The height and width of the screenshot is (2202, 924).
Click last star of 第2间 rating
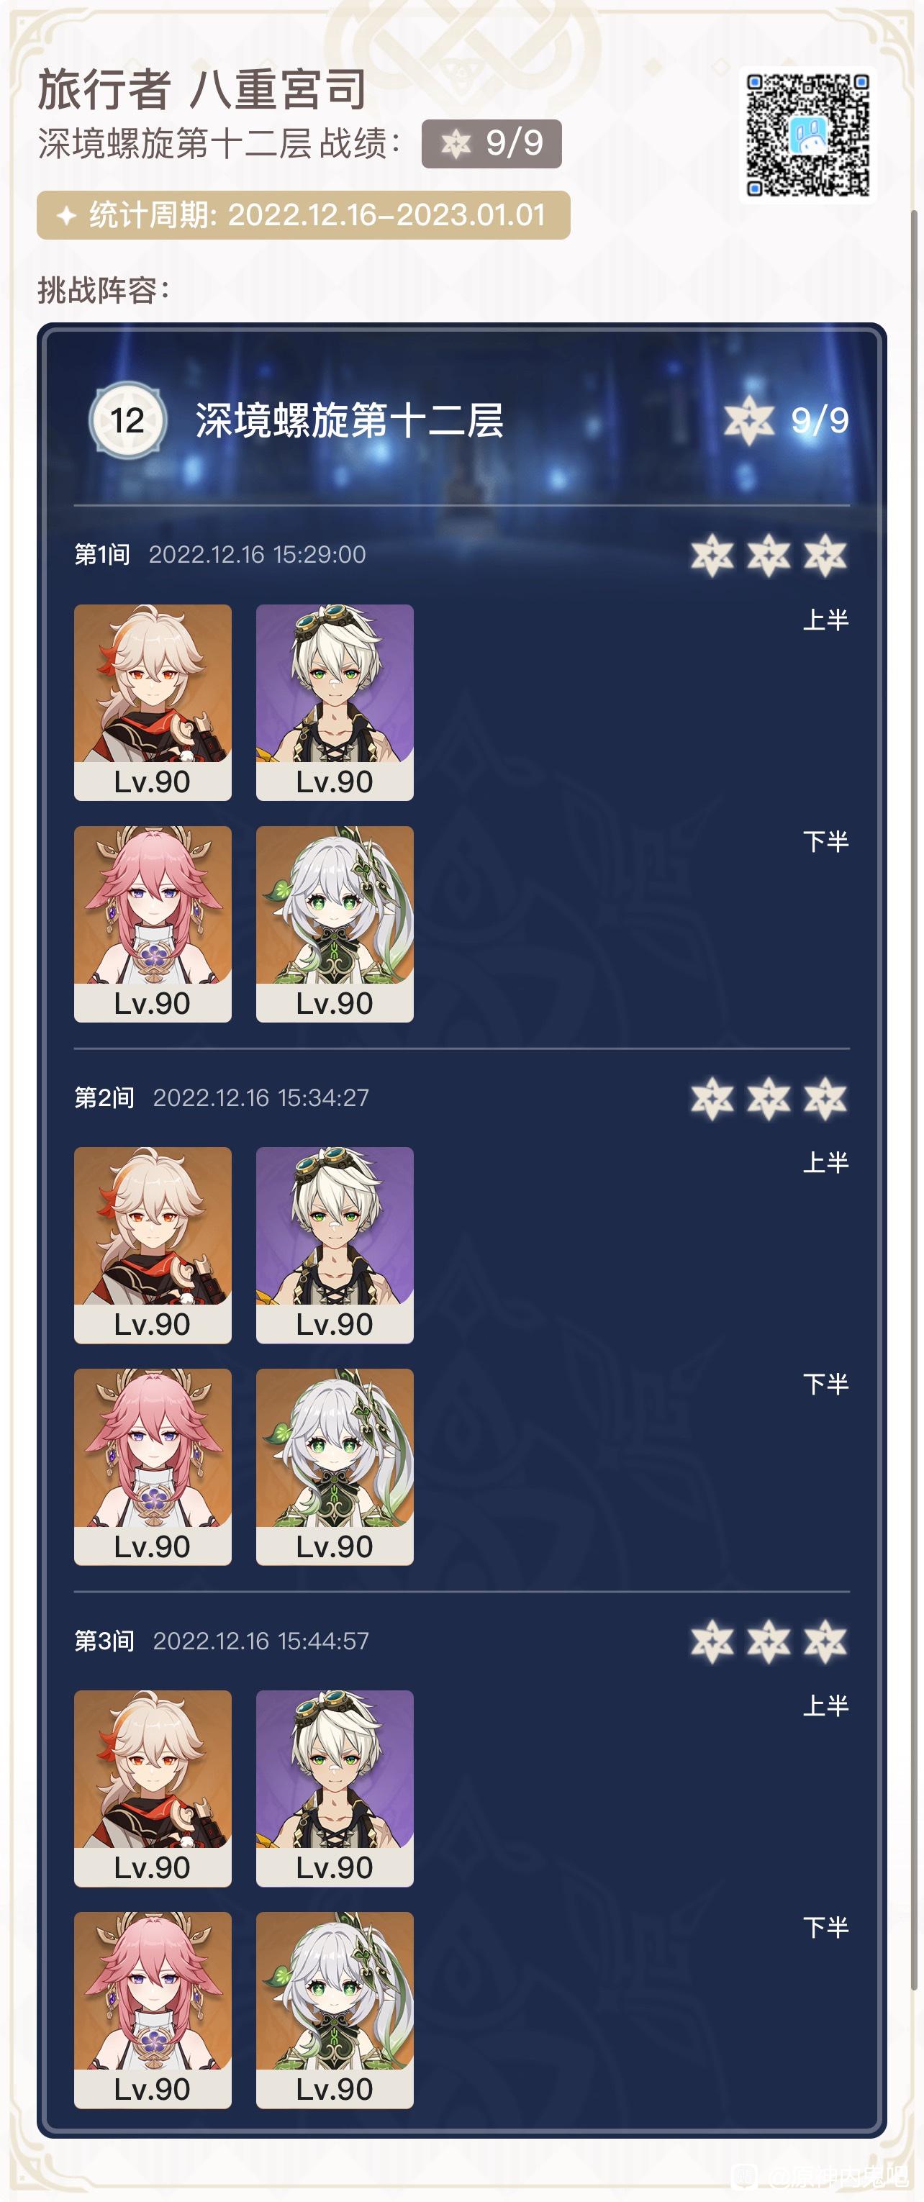pos(825,1098)
